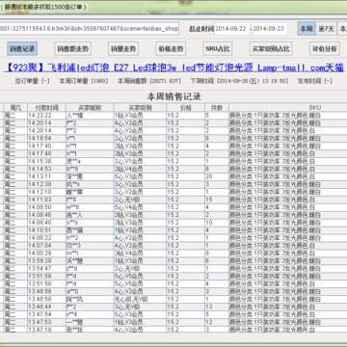The height and width of the screenshot is (347, 347).
Task: Open the 价格走势 tab
Action: (x=171, y=49)
